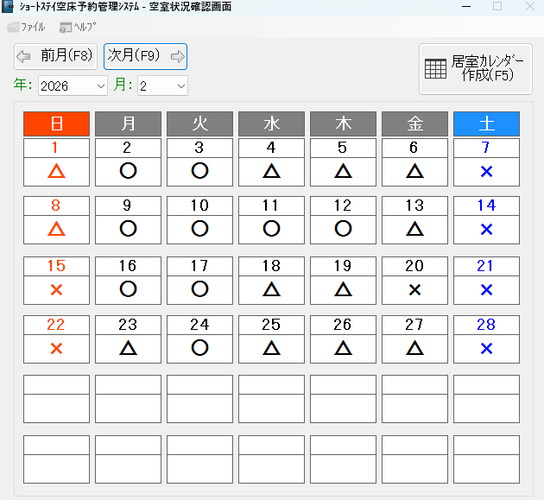The width and height of the screenshot is (544, 500).
Task: Click the previous month (F8) arrow button
Action: click(x=55, y=57)
